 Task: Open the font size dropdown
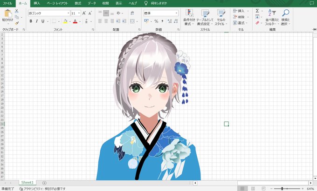pyautogui.click(x=79, y=13)
